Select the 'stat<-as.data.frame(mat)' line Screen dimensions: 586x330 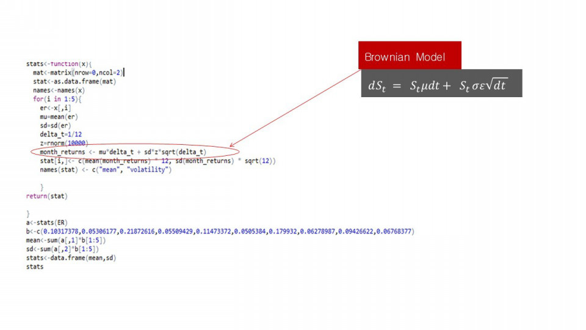point(74,81)
